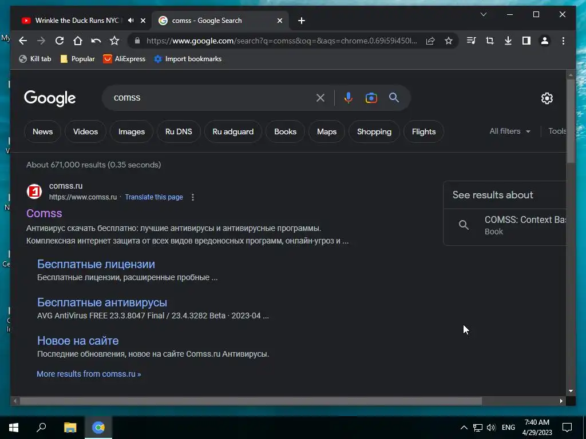The image size is (586, 439).
Task: Click the undo closed tab arrow
Action: pos(96,41)
